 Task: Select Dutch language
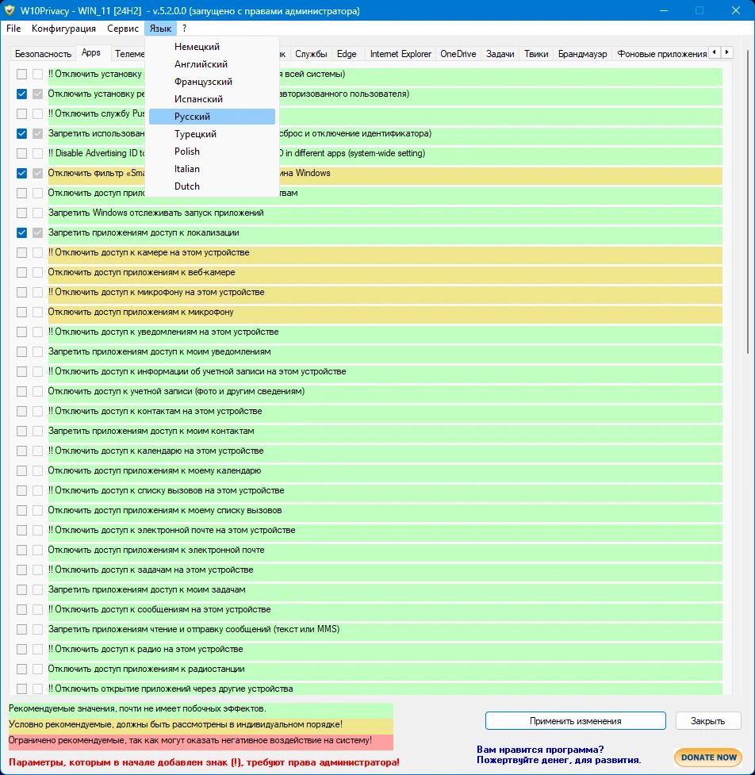tap(212, 186)
